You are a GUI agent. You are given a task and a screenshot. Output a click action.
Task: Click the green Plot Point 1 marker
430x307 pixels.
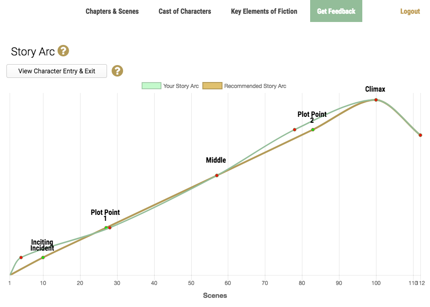coord(106,228)
